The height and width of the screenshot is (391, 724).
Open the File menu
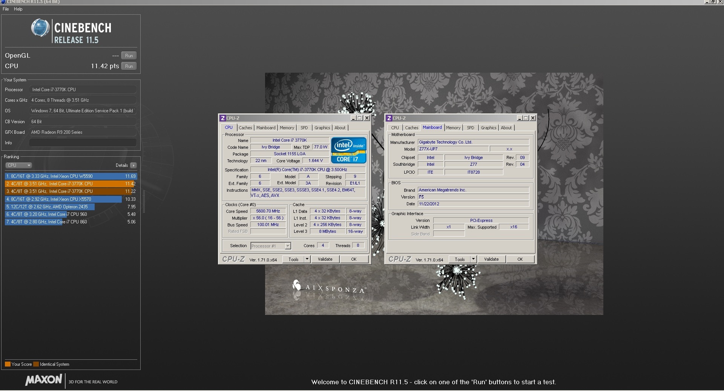pos(6,9)
